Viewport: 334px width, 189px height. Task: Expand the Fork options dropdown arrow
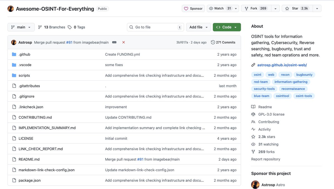275,9
